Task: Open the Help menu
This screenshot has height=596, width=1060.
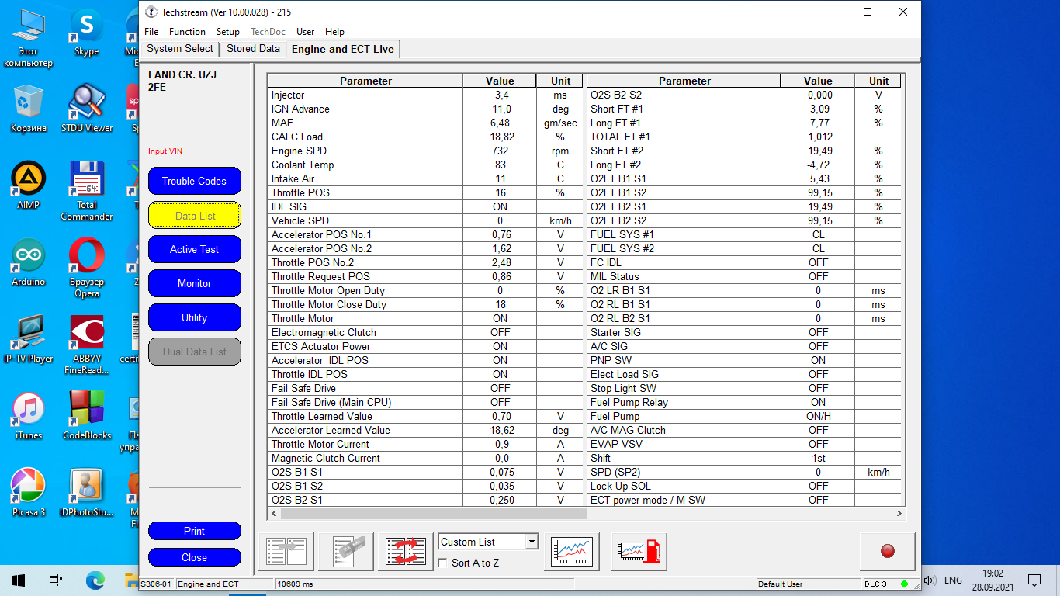Action: pos(334,32)
